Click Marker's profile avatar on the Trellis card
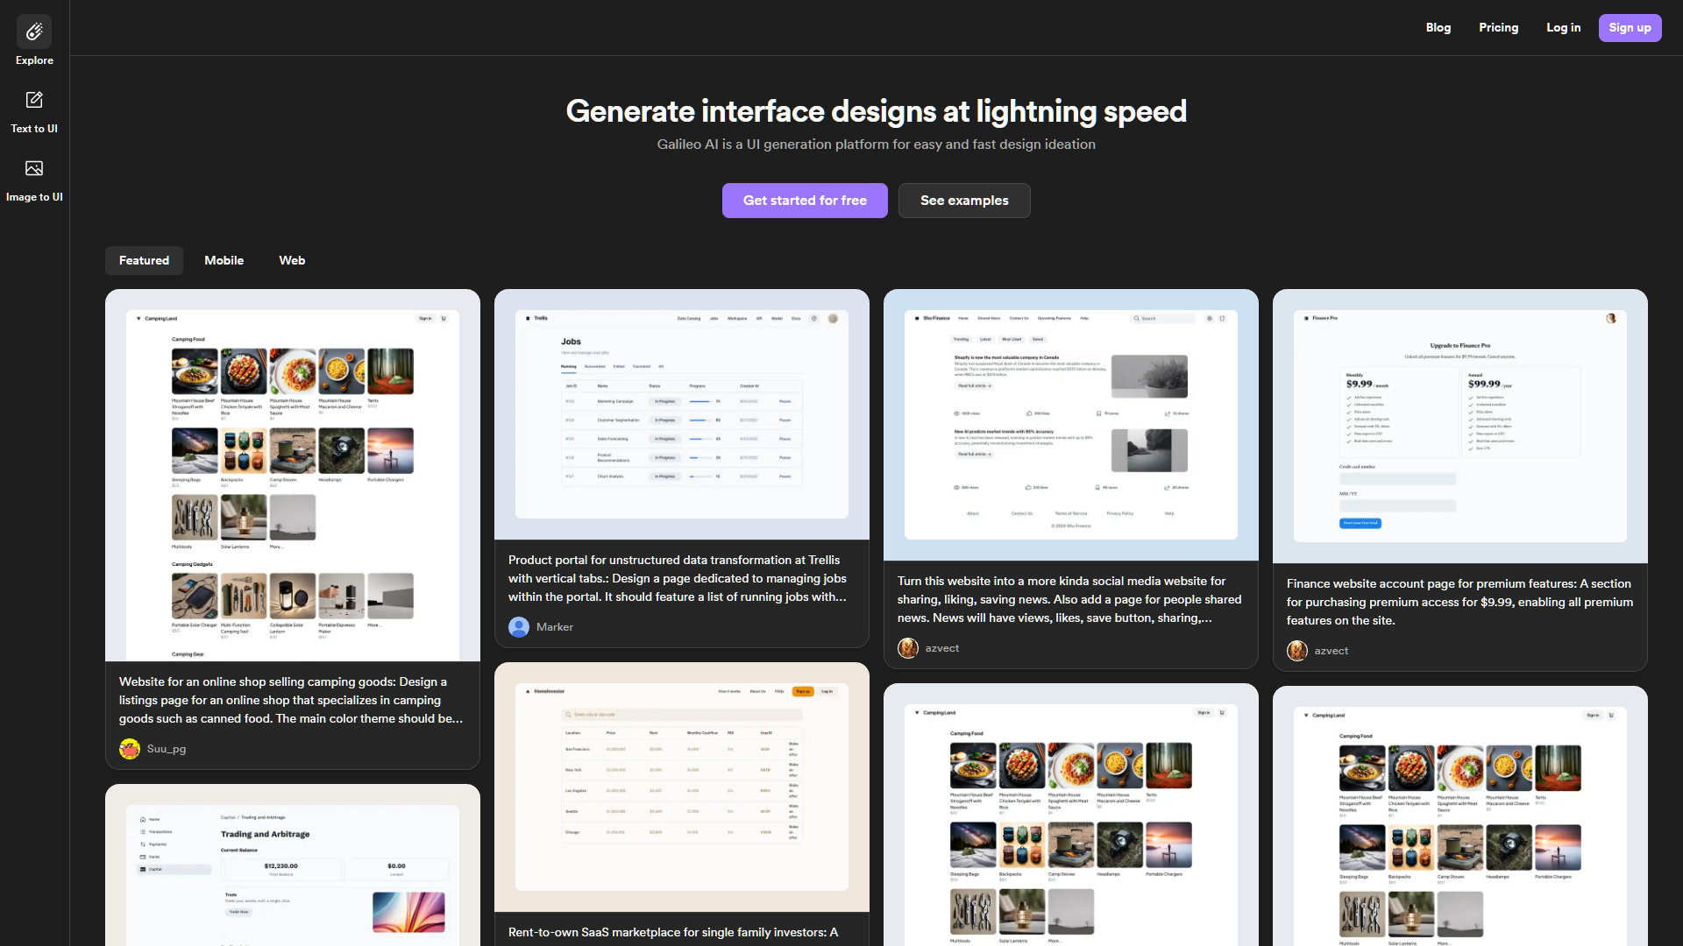The image size is (1683, 946). [518, 627]
